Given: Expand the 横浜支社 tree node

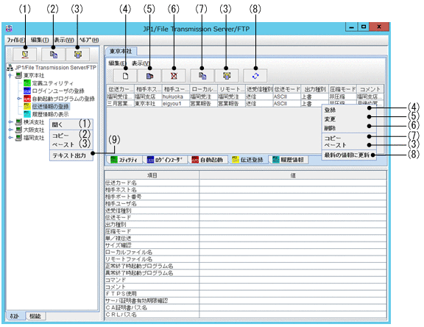Looking at the screenshot, I should 10,122.
